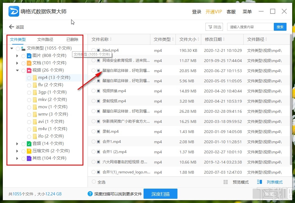Open the 筛选 filter funnel
This screenshot has height=203, width=295.
pyautogui.click(x=214, y=27)
